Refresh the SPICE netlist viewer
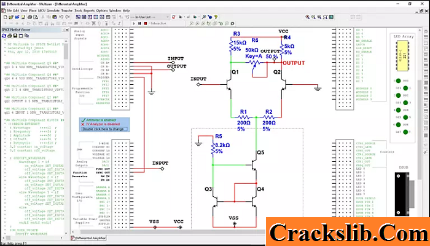This screenshot has width=430, height=246. 4,36
